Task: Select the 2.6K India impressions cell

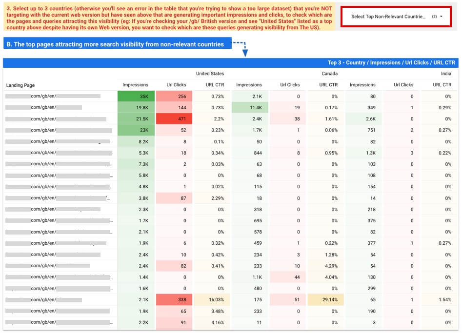Action: click(364, 118)
